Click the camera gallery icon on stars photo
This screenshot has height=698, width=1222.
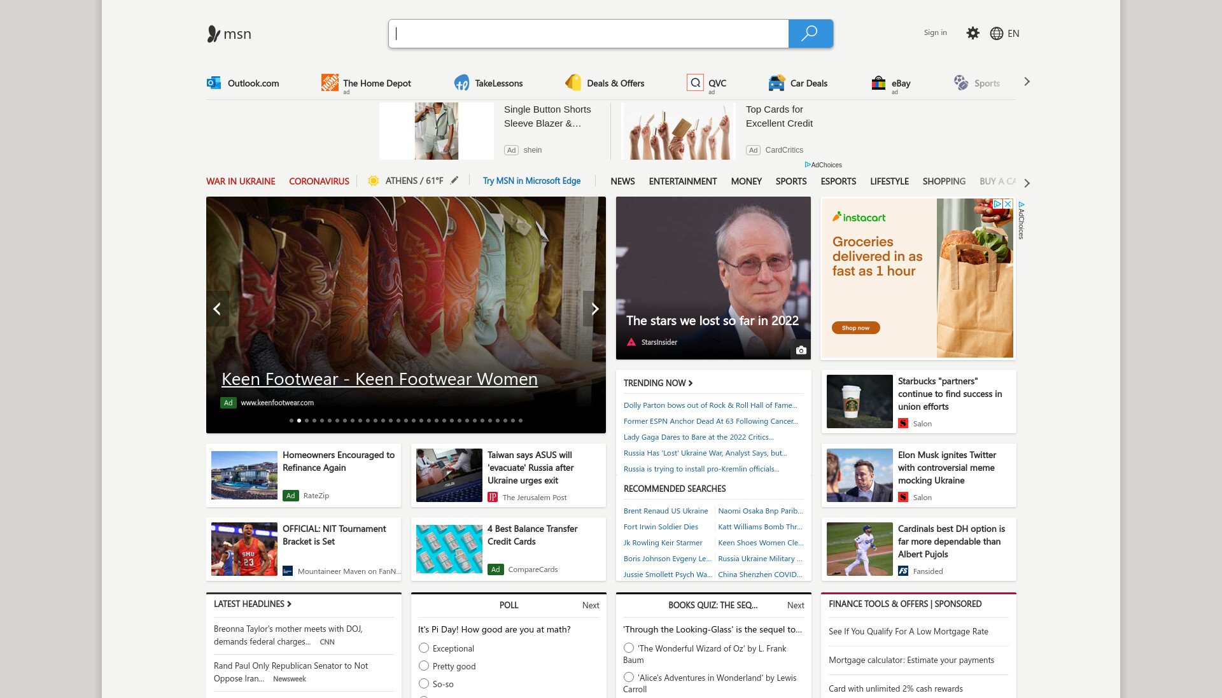(801, 350)
